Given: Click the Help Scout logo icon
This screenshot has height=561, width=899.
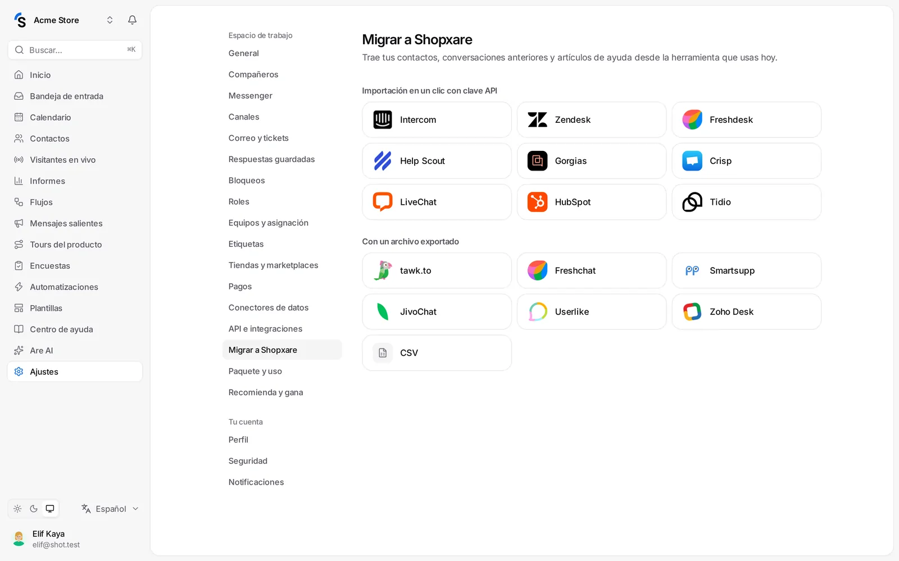Looking at the screenshot, I should (383, 161).
